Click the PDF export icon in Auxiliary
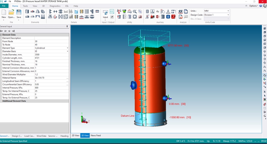 click(173, 17)
